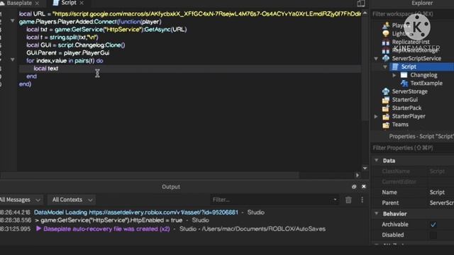This screenshot has height=255, width=454.
Task: Expand the Changelog tree node
Action: 394,75
